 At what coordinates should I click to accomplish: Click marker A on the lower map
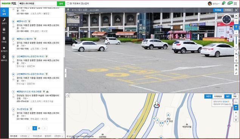168,116
